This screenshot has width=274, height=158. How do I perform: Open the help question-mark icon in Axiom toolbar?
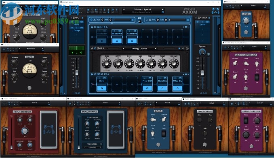click(x=105, y=10)
